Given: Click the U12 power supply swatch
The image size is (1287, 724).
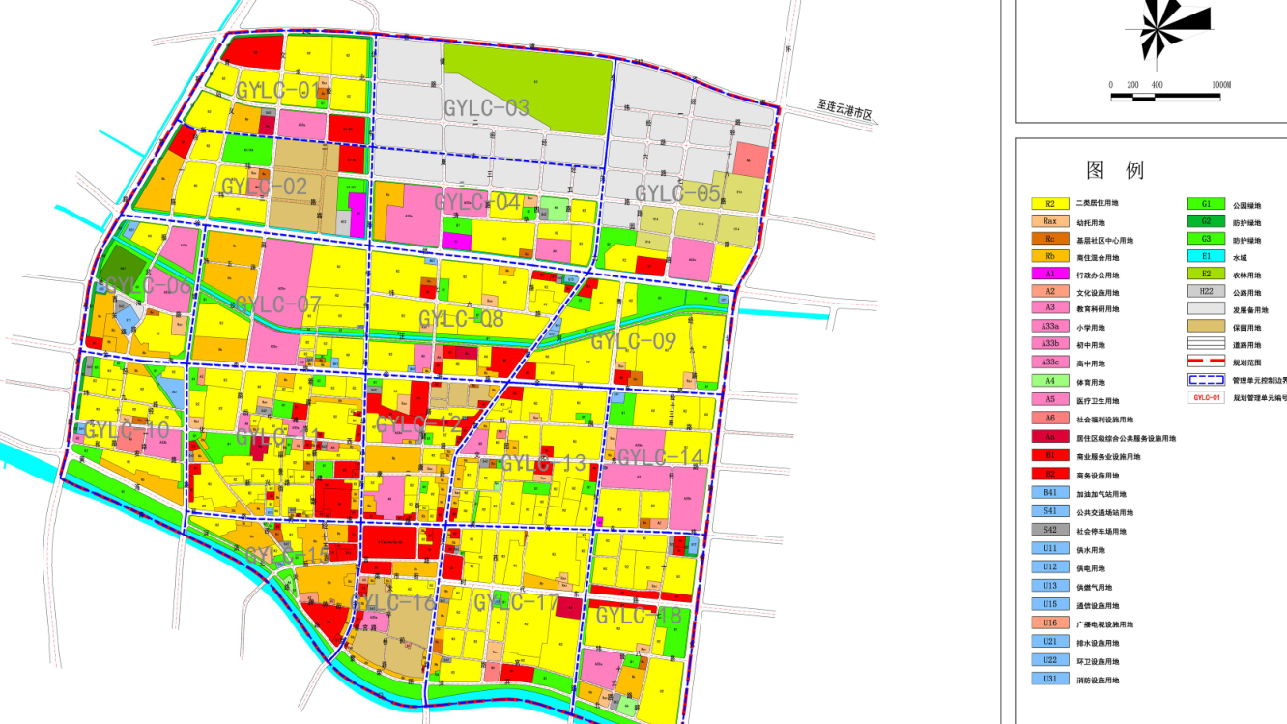Looking at the screenshot, I should coord(1049,567).
